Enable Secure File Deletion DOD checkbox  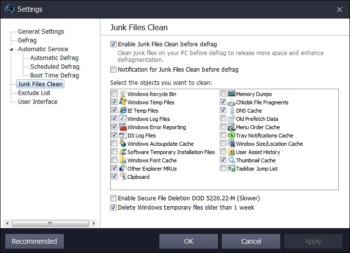[x=114, y=198]
